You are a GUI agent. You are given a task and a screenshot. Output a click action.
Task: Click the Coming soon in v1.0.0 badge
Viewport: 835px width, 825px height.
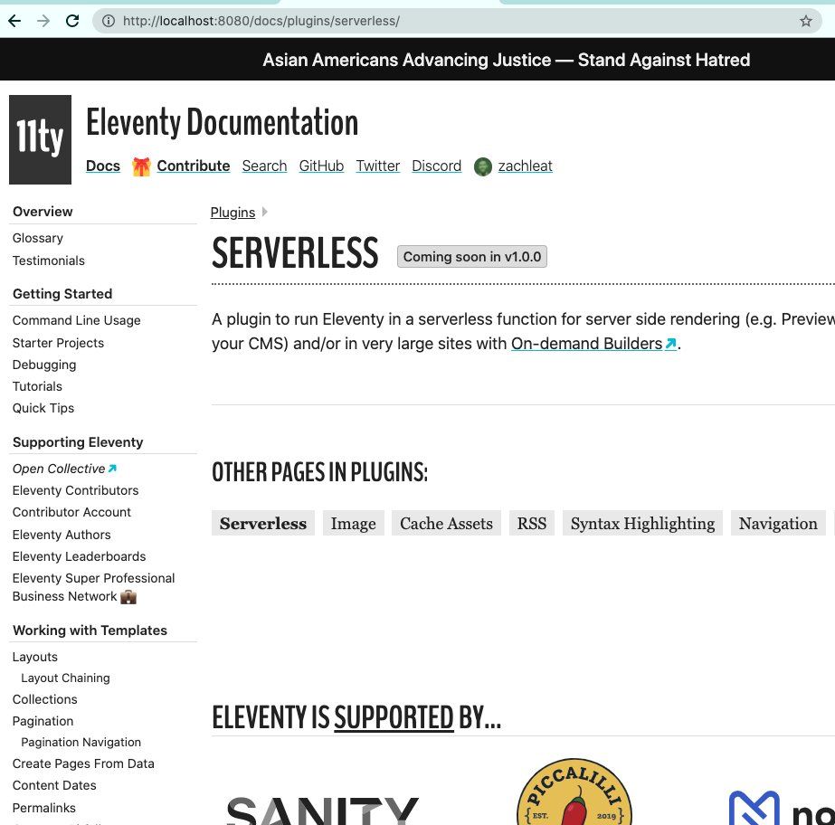click(x=472, y=257)
